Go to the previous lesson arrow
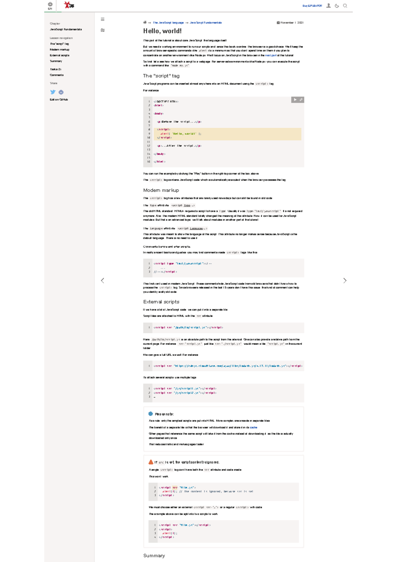Image resolution: width=397 pixels, height=562 pixels. coord(103,281)
